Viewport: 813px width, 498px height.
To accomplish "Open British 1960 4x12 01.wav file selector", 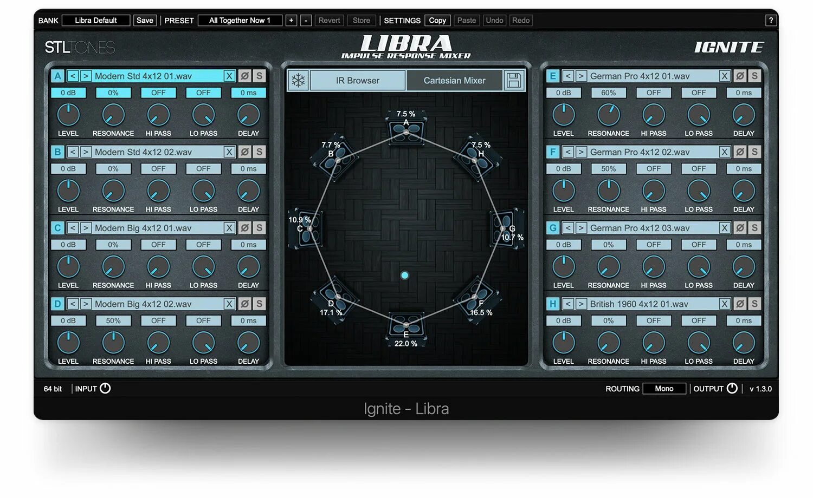I will coord(653,304).
